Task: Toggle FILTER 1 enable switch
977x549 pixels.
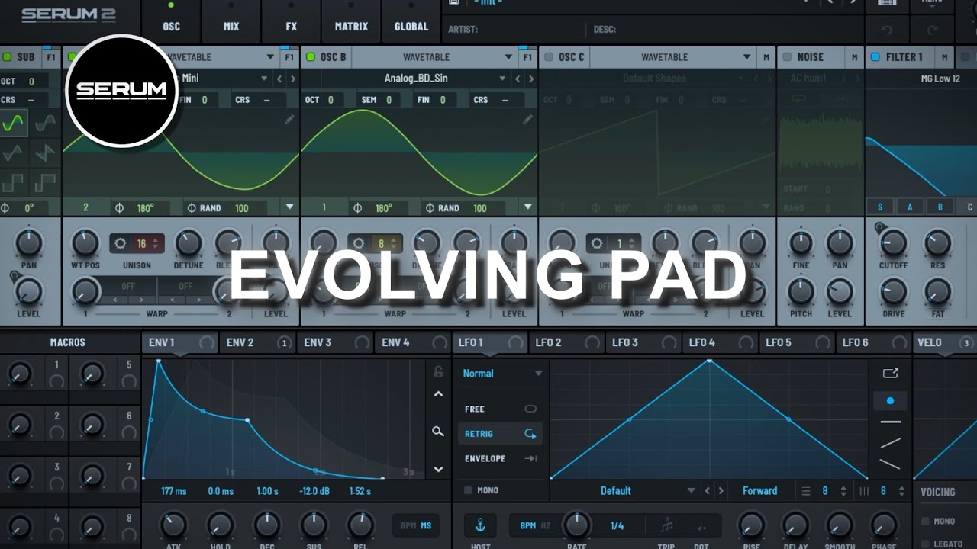Action: (x=875, y=57)
